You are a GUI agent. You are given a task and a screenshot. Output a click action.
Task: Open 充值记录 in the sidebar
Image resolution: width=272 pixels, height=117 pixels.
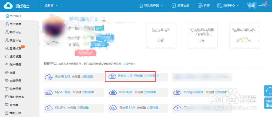(x=15, y=81)
